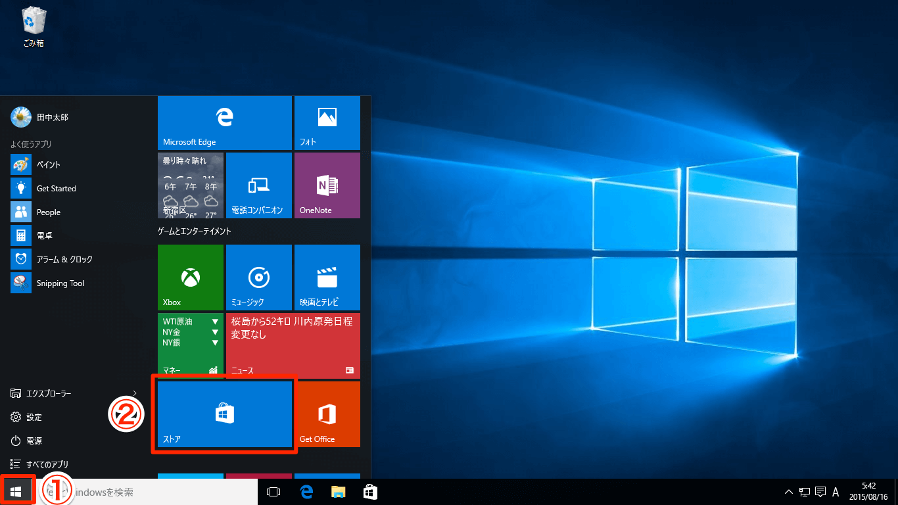
Task: Open the フォト tile
Action: pos(327,123)
